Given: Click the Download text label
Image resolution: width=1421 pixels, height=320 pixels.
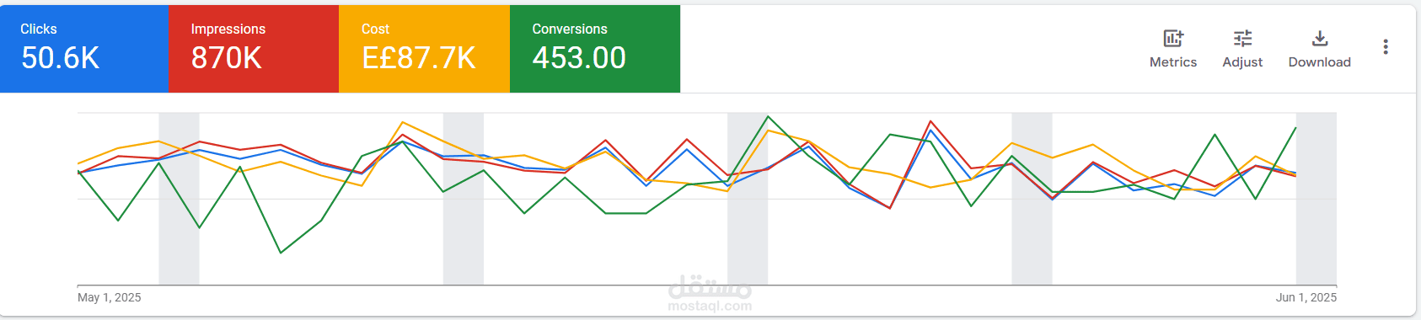Looking at the screenshot, I should (x=1320, y=62).
